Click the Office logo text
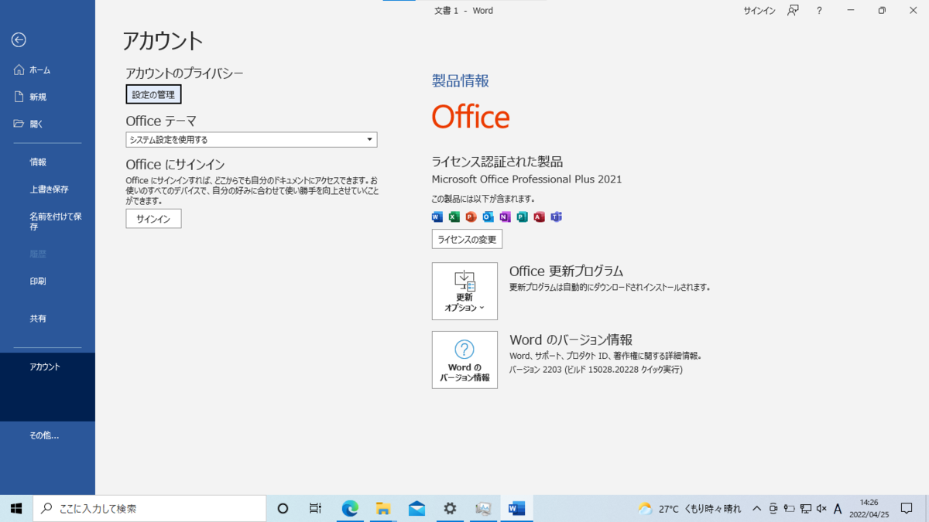 click(x=471, y=118)
